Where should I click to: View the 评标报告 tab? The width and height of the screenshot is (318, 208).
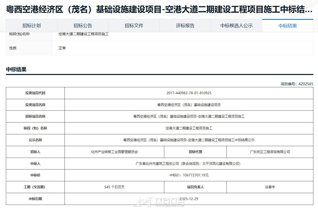[185, 26]
